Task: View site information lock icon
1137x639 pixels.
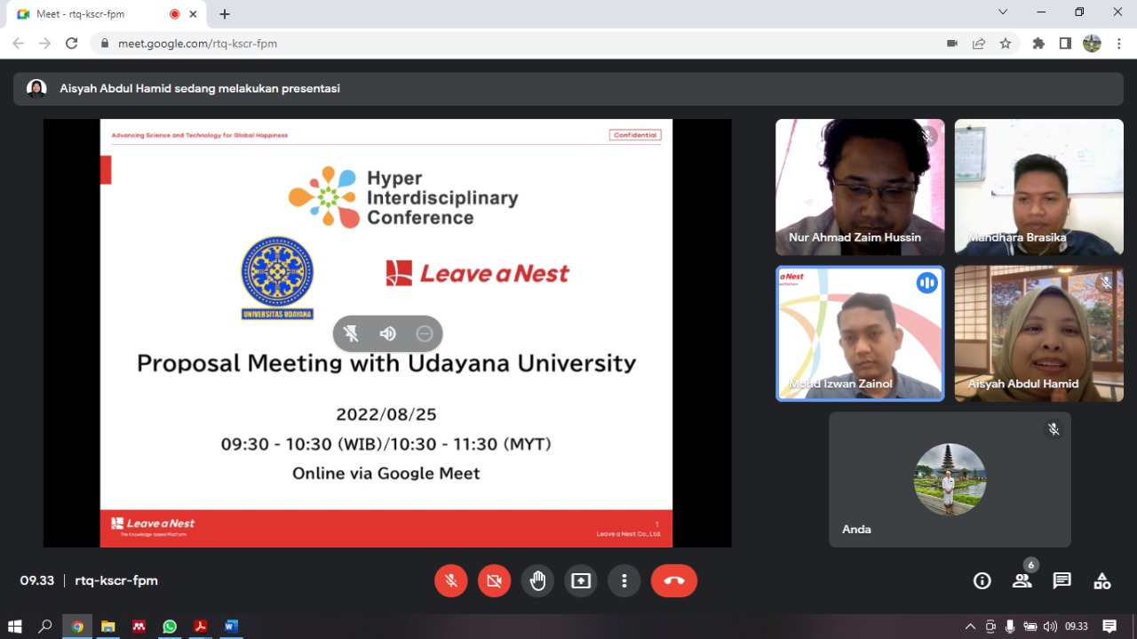Action: tap(106, 43)
